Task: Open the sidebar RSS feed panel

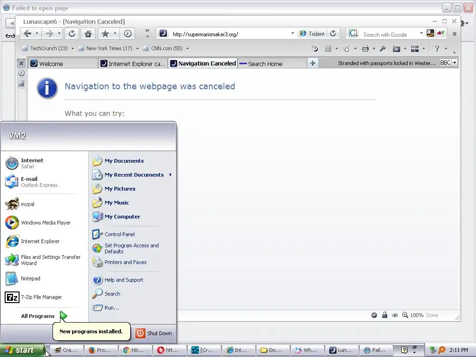Action: click(21, 84)
